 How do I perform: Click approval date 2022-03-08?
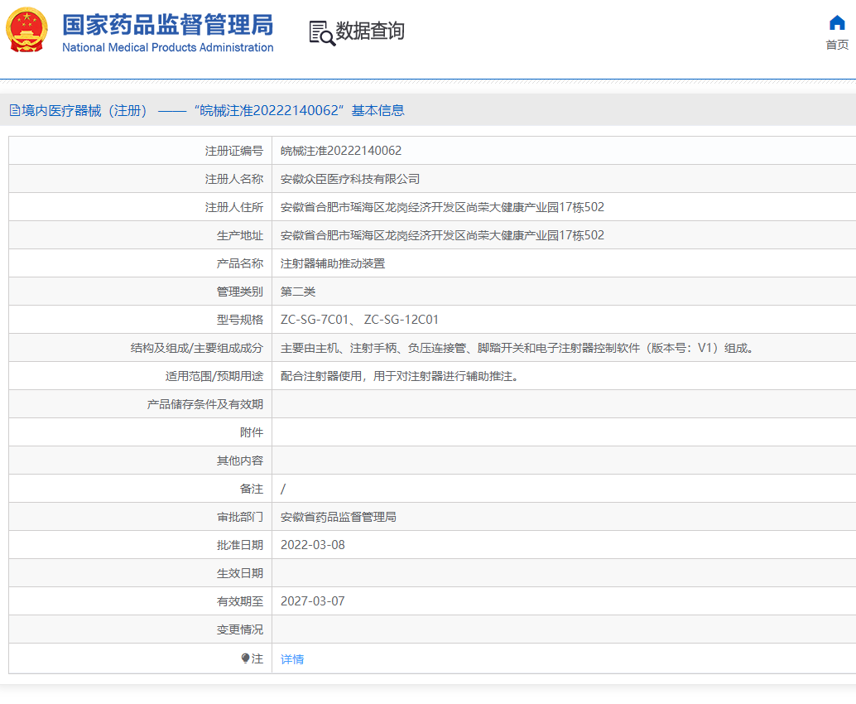tap(313, 545)
